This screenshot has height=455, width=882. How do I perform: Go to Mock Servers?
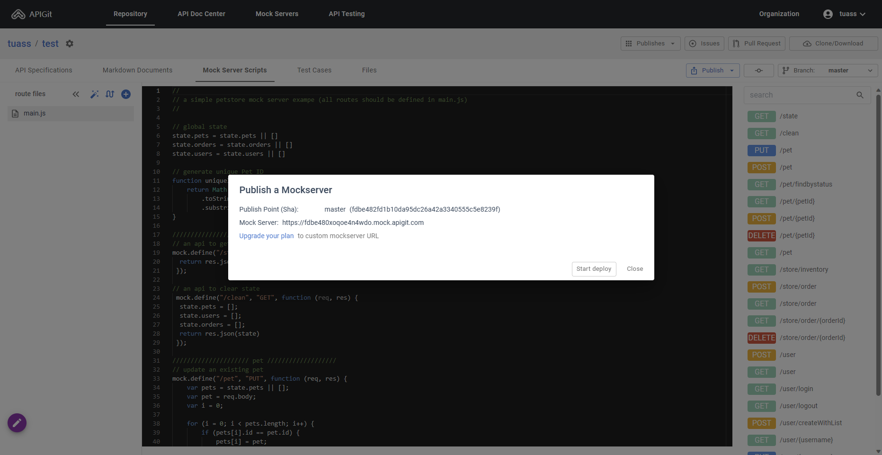coord(277,14)
